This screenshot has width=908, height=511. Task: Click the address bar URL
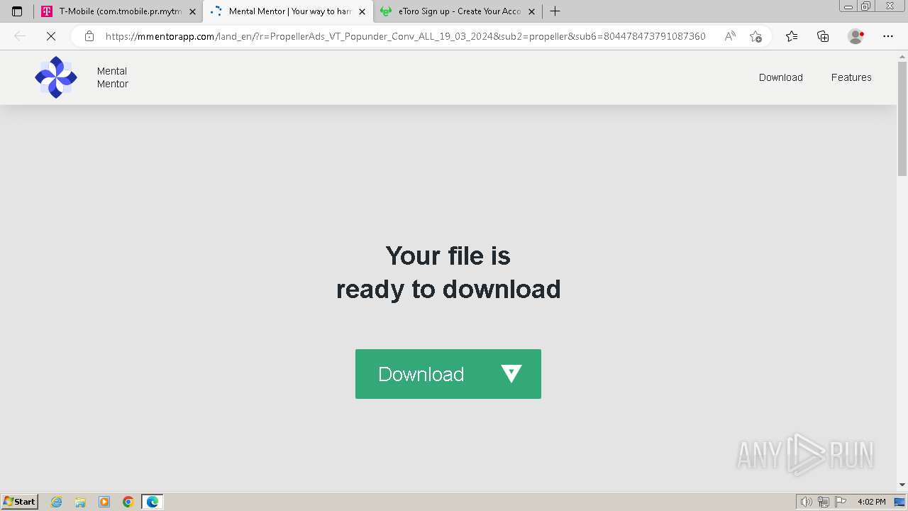(x=405, y=36)
